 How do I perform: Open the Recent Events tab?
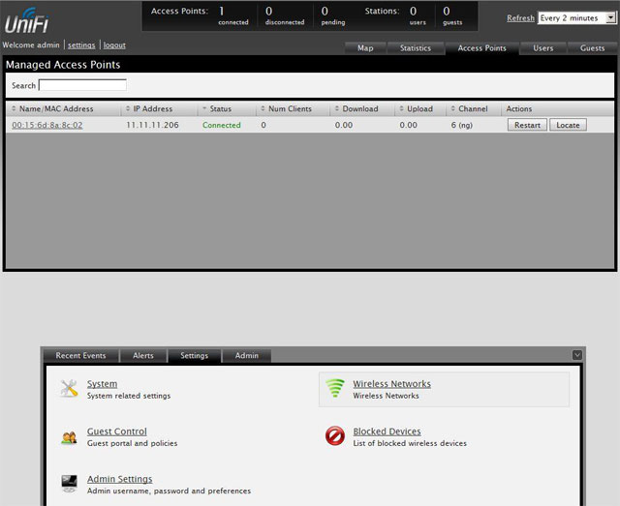click(x=80, y=355)
